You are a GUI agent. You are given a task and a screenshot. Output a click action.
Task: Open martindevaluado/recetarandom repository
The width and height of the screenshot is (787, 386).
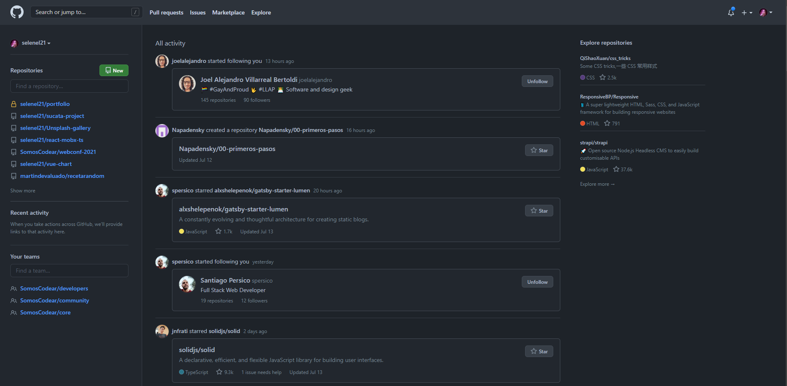[x=62, y=176]
